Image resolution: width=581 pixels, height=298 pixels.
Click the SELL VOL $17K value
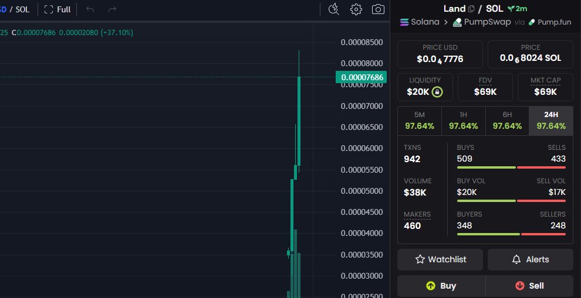[x=558, y=192]
